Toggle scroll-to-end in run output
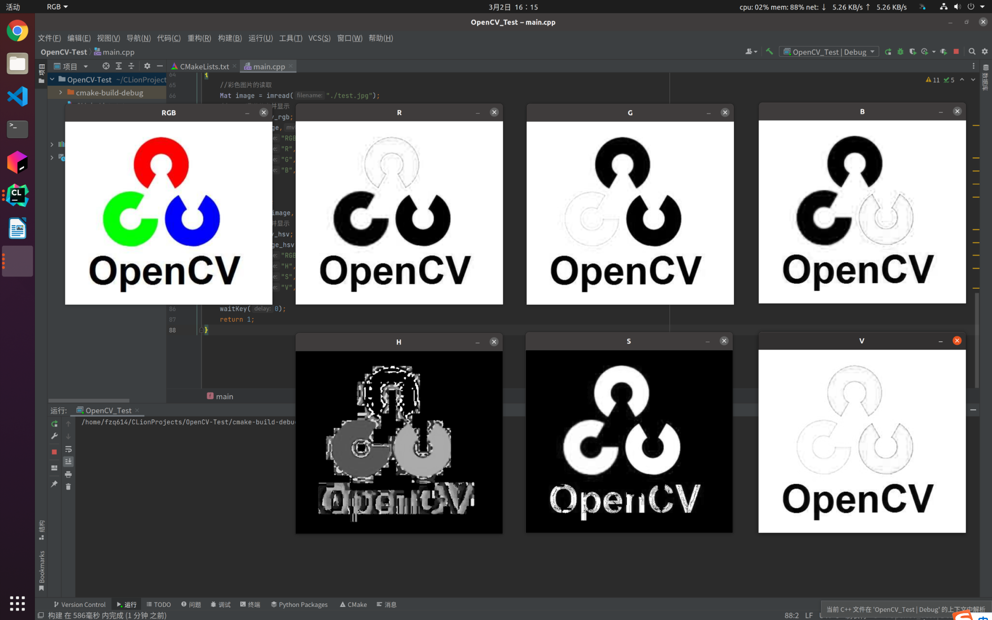Image resolution: width=992 pixels, height=620 pixels. click(x=68, y=461)
